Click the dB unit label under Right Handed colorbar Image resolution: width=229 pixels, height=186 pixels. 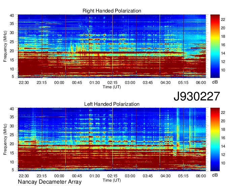coord(215,82)
